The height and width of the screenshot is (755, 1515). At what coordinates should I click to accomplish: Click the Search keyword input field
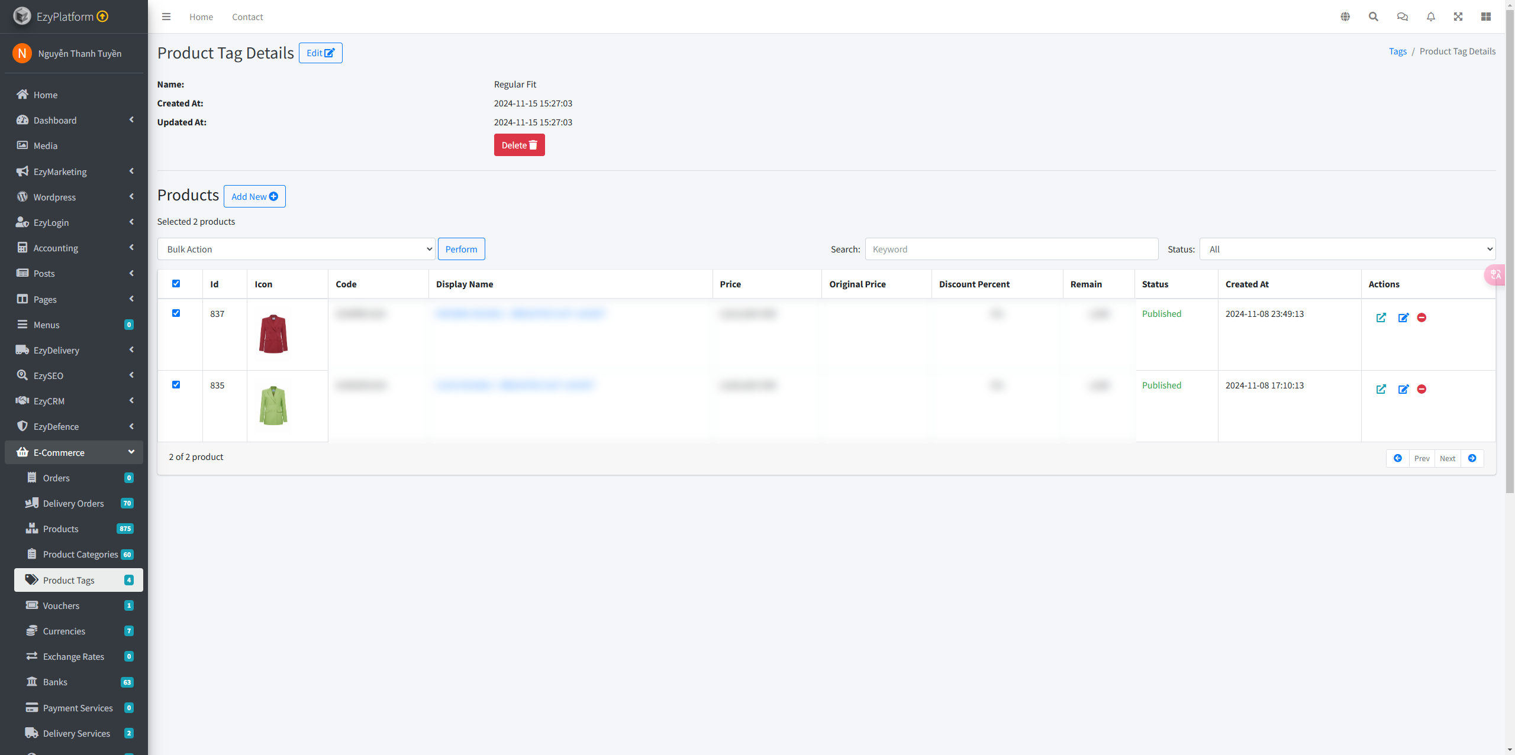[x=1011, y=249]
